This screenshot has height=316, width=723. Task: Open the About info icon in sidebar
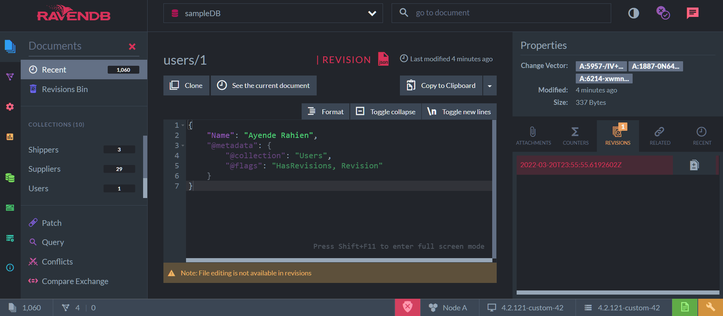pos(10,268)
